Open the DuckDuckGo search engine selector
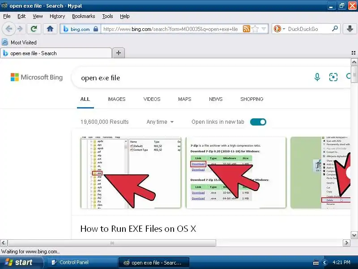The height and width of the screenshot is (269, 358). coord(279,29)
